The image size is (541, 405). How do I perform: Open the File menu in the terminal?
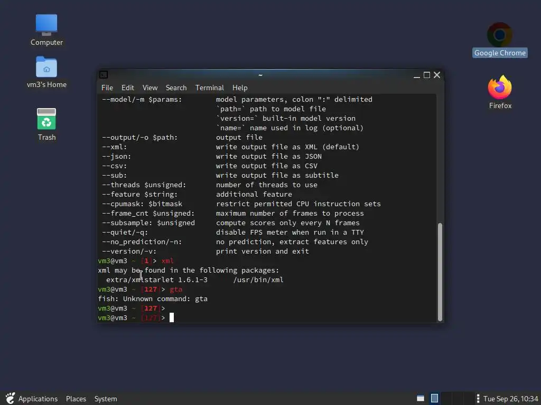click(x=107, y=88)
